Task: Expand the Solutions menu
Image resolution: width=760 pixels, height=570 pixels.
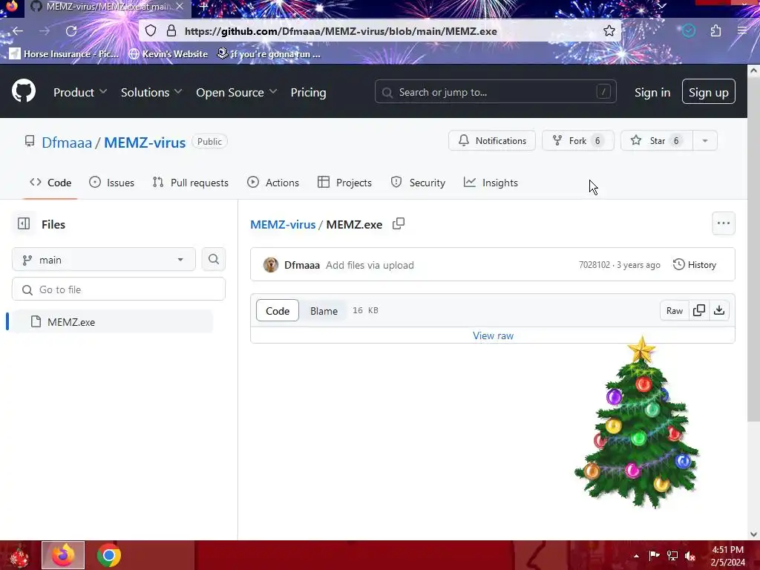Action: tap(151, 92)
